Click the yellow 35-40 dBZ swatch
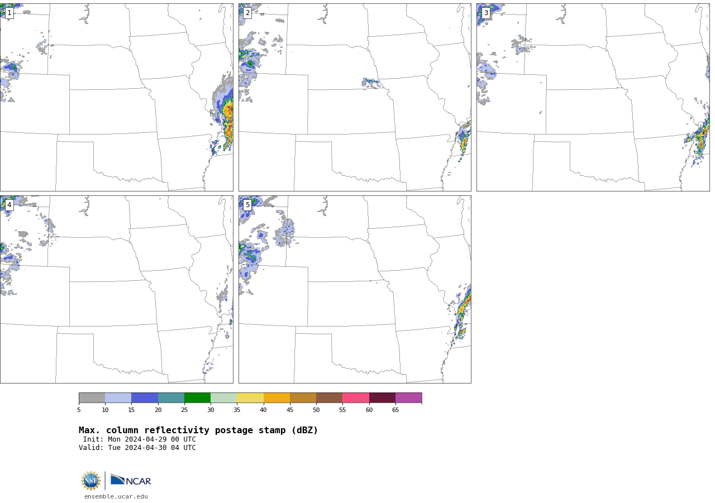 click(x=250, y=398)
